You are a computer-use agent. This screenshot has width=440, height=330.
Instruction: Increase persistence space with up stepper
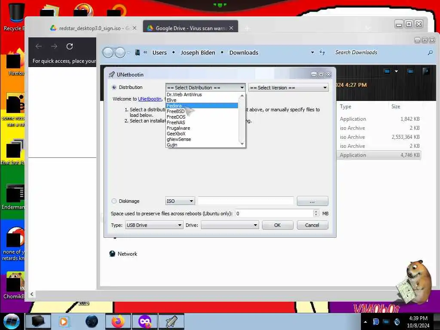coord(316,211)
